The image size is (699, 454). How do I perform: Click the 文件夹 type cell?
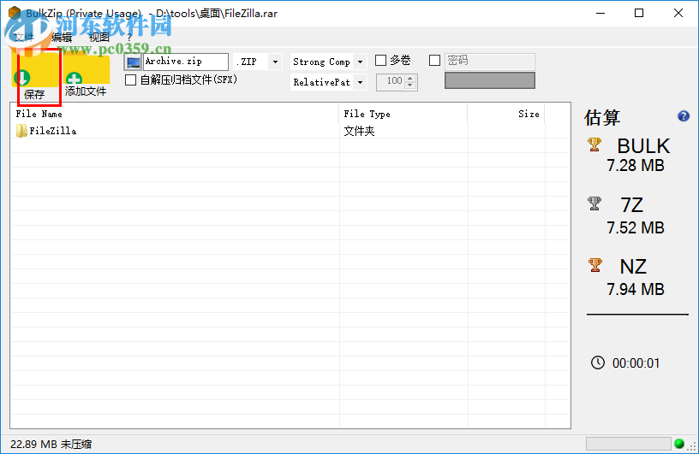359,131
